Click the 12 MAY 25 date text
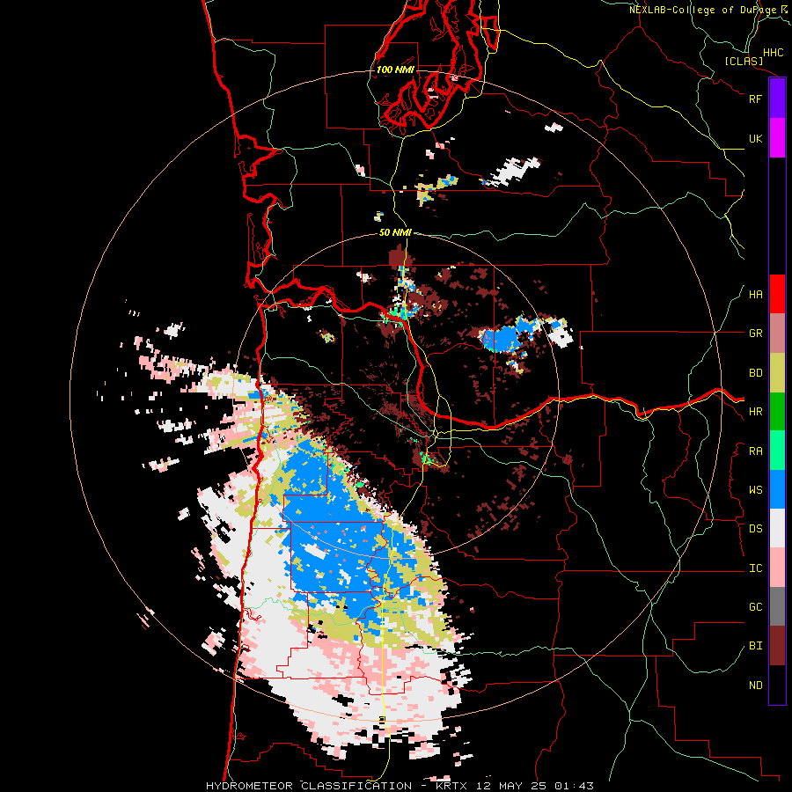The height and width of the screenshot is (792, 792). (511, 786)
